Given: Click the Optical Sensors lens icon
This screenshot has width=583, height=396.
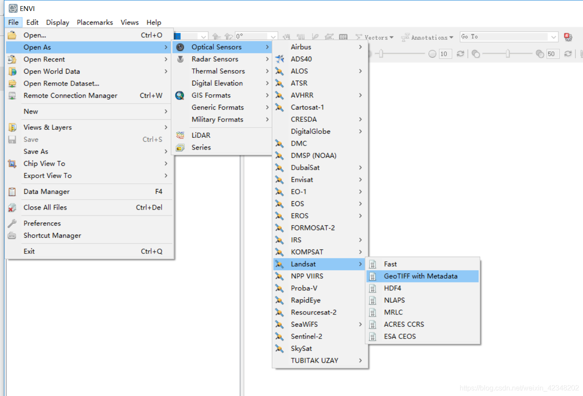Looking at the screenshot, I should [180, 47].
